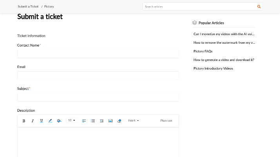The height and width of the screenshot is (157, 280).
Task: Open the font color picker
Action: [51, 121]
